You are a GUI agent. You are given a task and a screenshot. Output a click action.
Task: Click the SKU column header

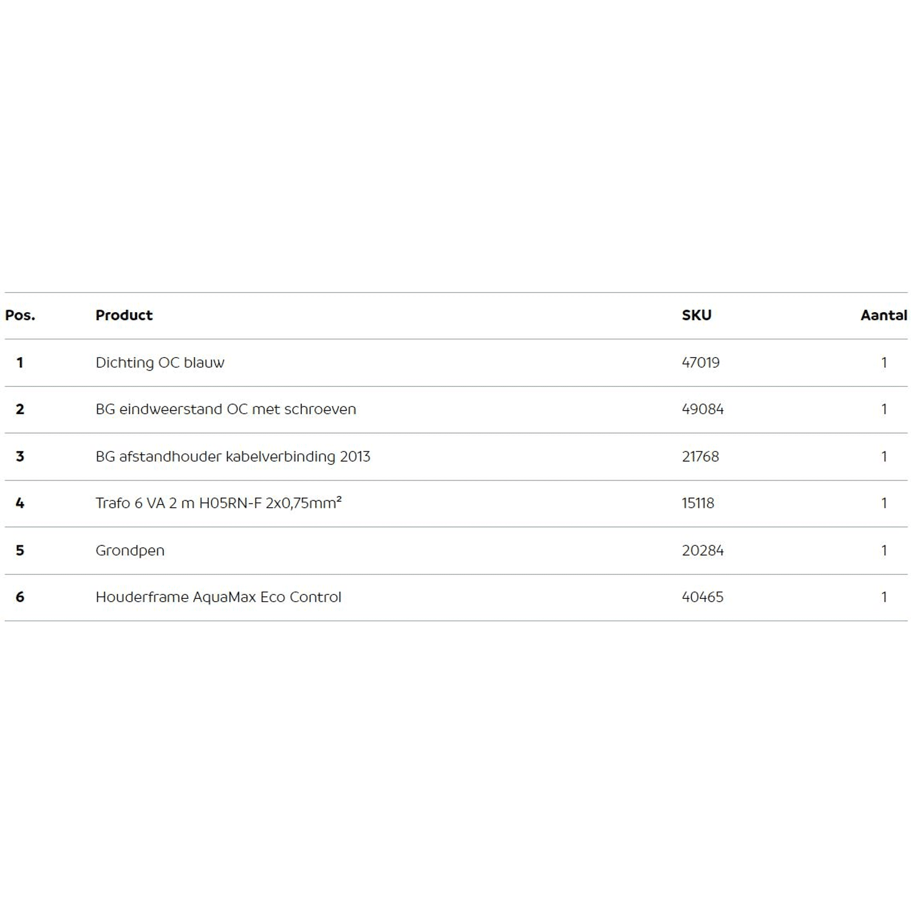696,315
